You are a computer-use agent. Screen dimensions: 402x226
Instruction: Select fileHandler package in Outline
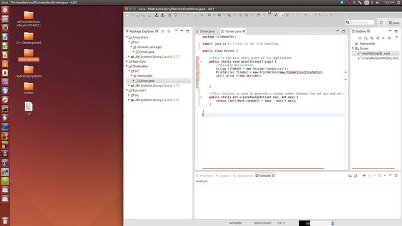tap(367, 44)
